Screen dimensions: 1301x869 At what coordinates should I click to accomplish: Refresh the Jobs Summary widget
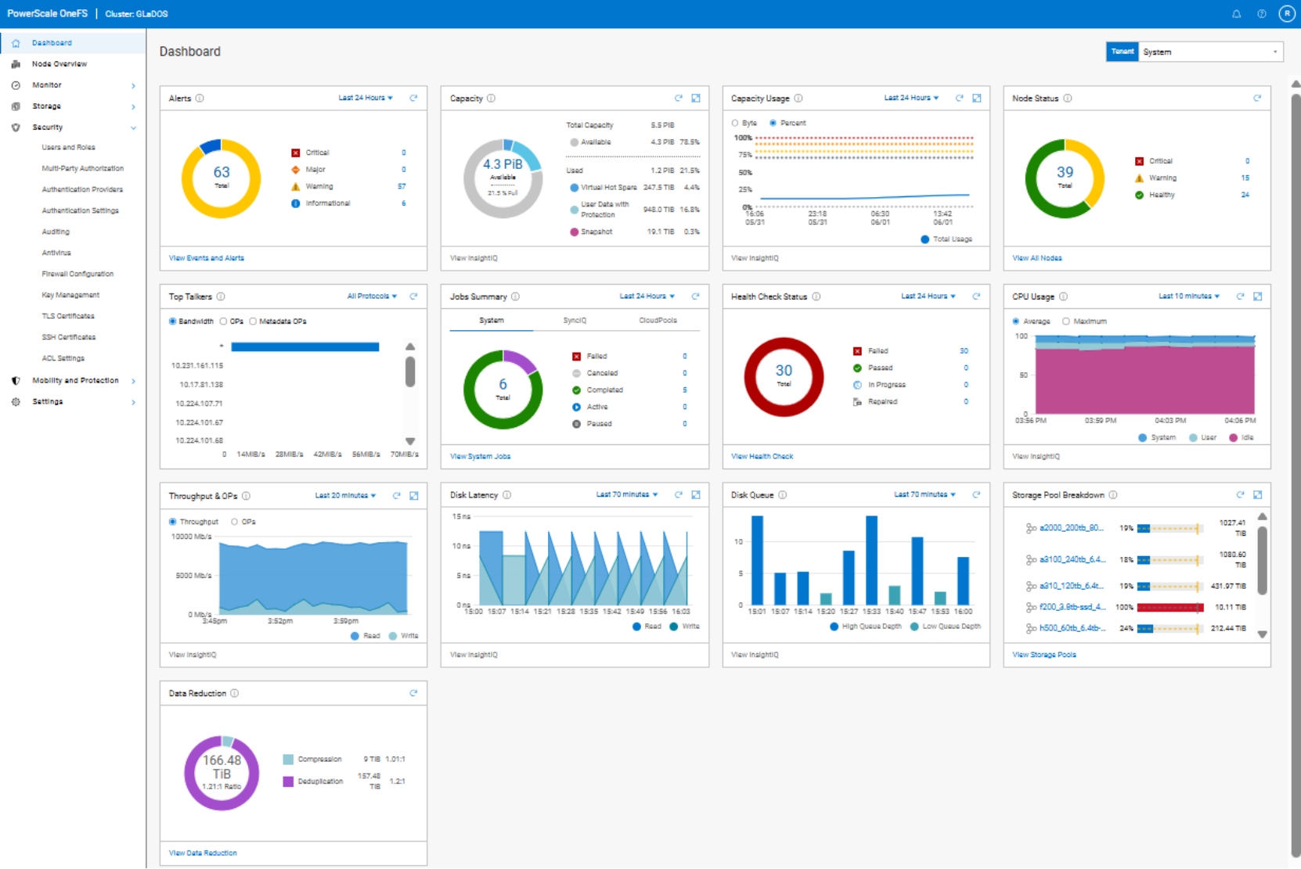tap(695, 296)
